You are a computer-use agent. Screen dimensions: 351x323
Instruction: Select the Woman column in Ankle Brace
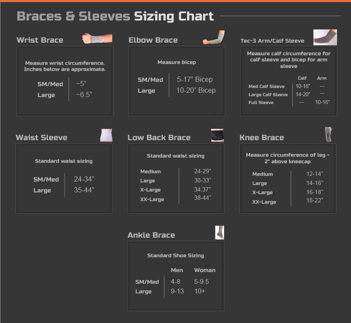point(204,270)
